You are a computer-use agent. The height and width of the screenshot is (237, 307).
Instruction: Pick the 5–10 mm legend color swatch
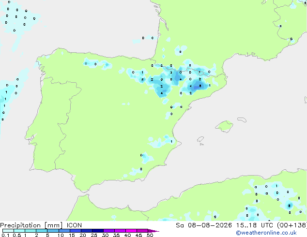[53, 231]
